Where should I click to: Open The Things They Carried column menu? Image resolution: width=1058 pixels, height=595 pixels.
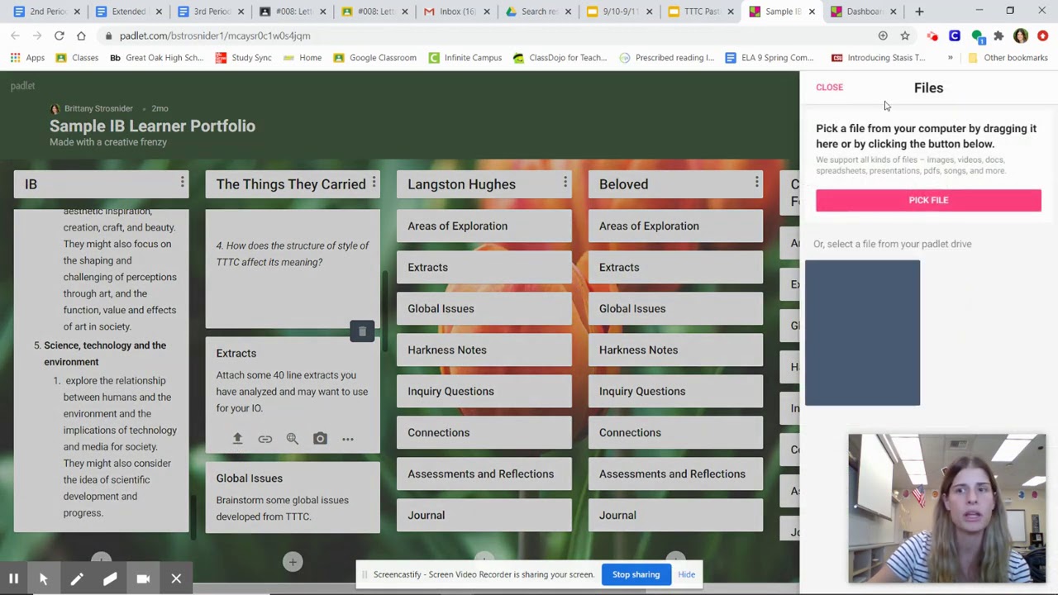[x=374, y=183]
